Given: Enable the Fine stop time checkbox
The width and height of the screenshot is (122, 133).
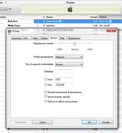Looking at the screenshot, I should [x=46, y=85].
